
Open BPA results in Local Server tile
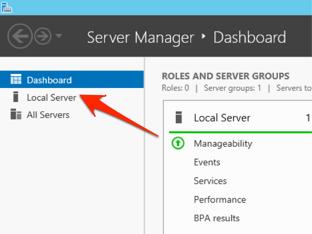[217, 218]
